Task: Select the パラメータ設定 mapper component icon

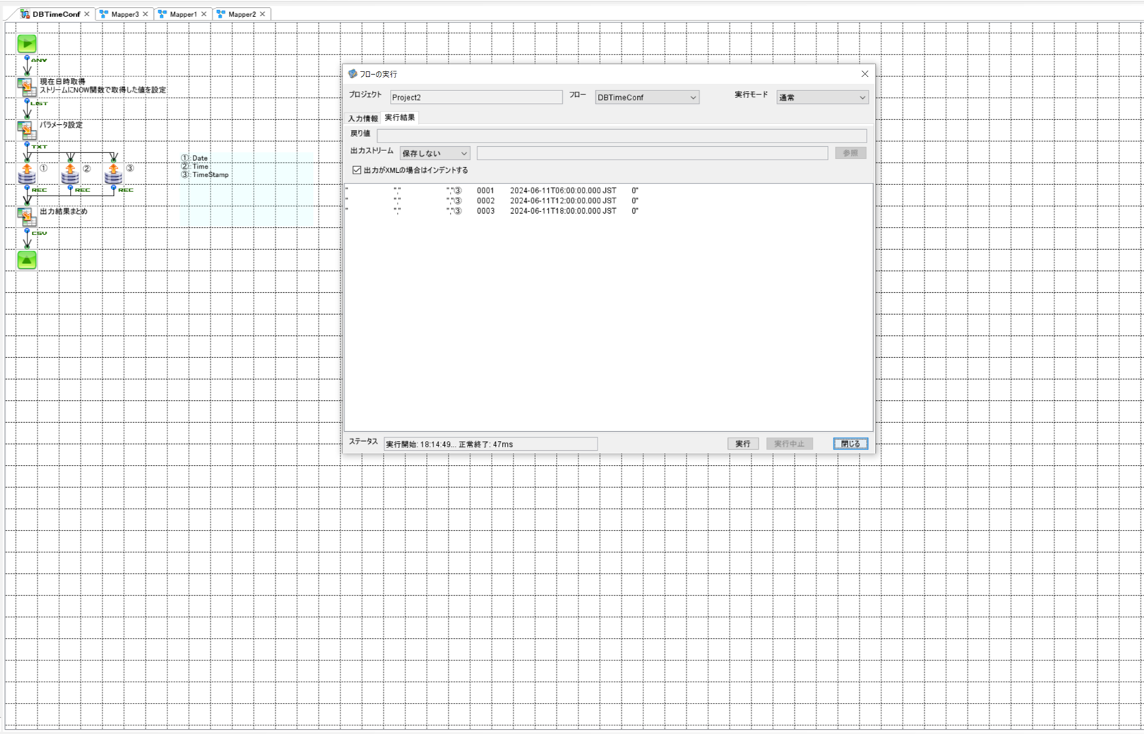Action: pos(26,130)
